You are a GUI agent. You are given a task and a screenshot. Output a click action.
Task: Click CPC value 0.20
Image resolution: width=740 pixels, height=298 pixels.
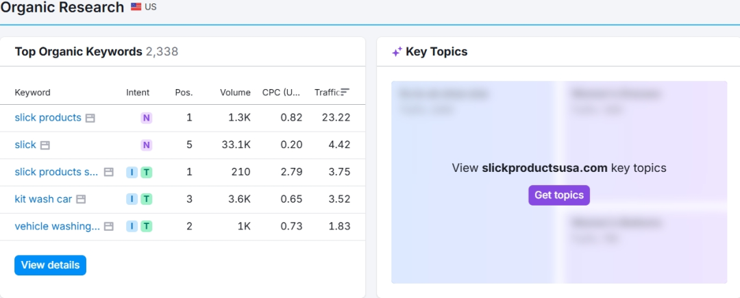291,145
